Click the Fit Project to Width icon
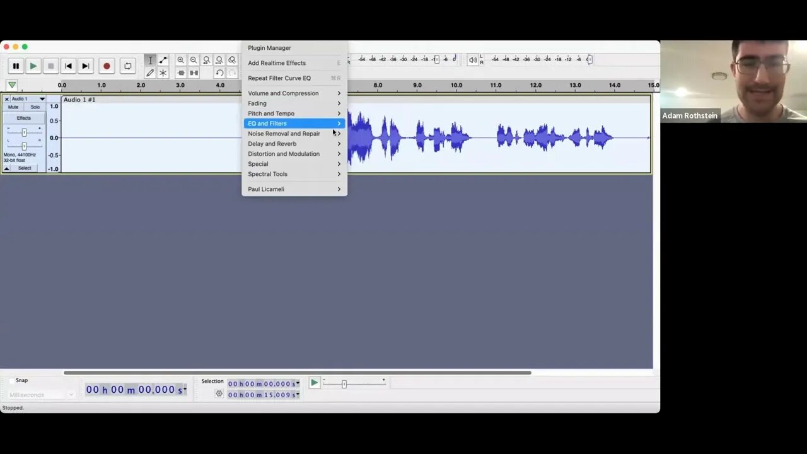Screen dimensions: 807x454 tap(219, 60)
